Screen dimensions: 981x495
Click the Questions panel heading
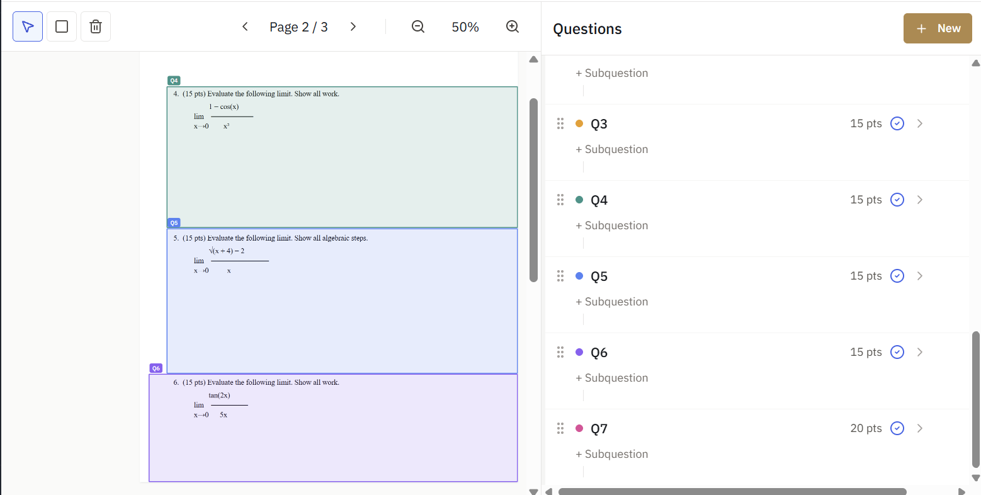587,29
